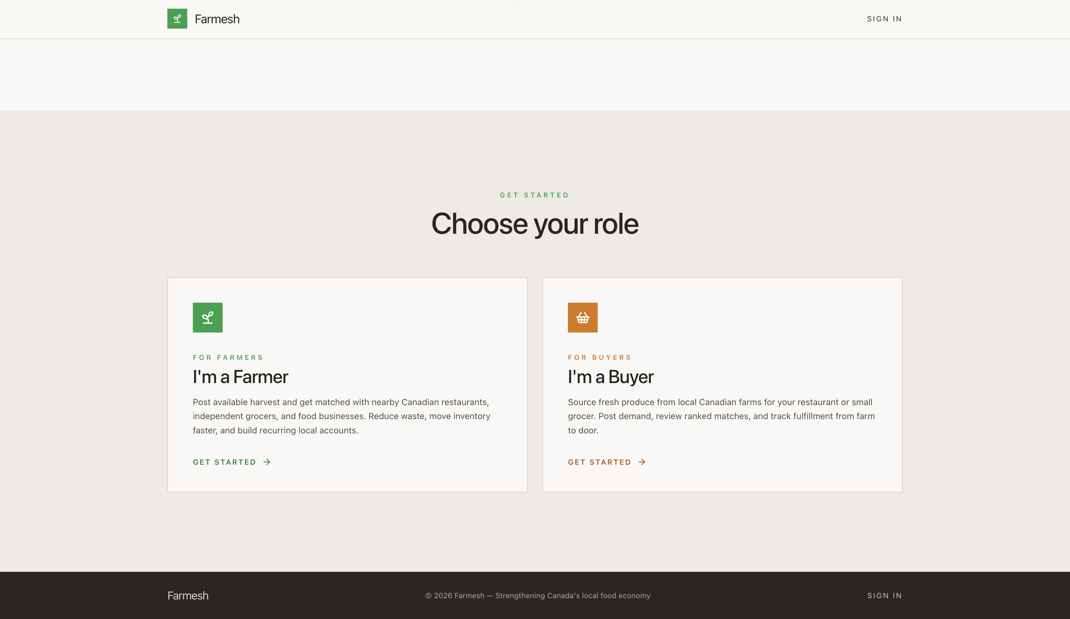The width and height of the screenshot is (1070, 619).
Task: Click the For Farmers label
Action: pyautogui.click(x=228, y=358)
